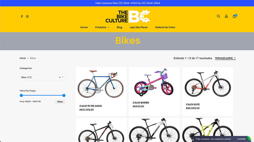Click the Filtrar price button

(x=60, y=102)
